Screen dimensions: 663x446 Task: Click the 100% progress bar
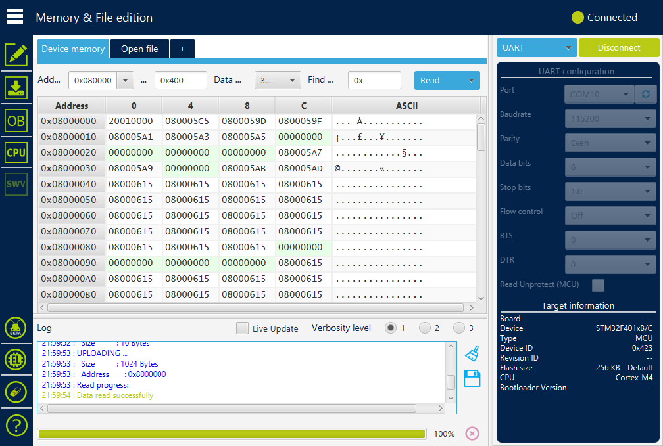[x=232, y=434]
